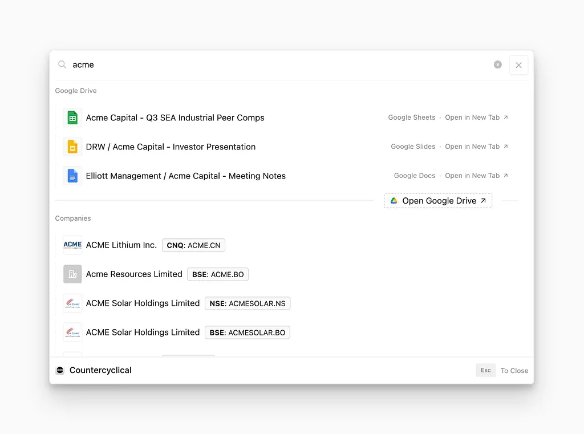Click the Google Docs type label
Viewport: 584px width, 434px height.
tap(415, 176)
